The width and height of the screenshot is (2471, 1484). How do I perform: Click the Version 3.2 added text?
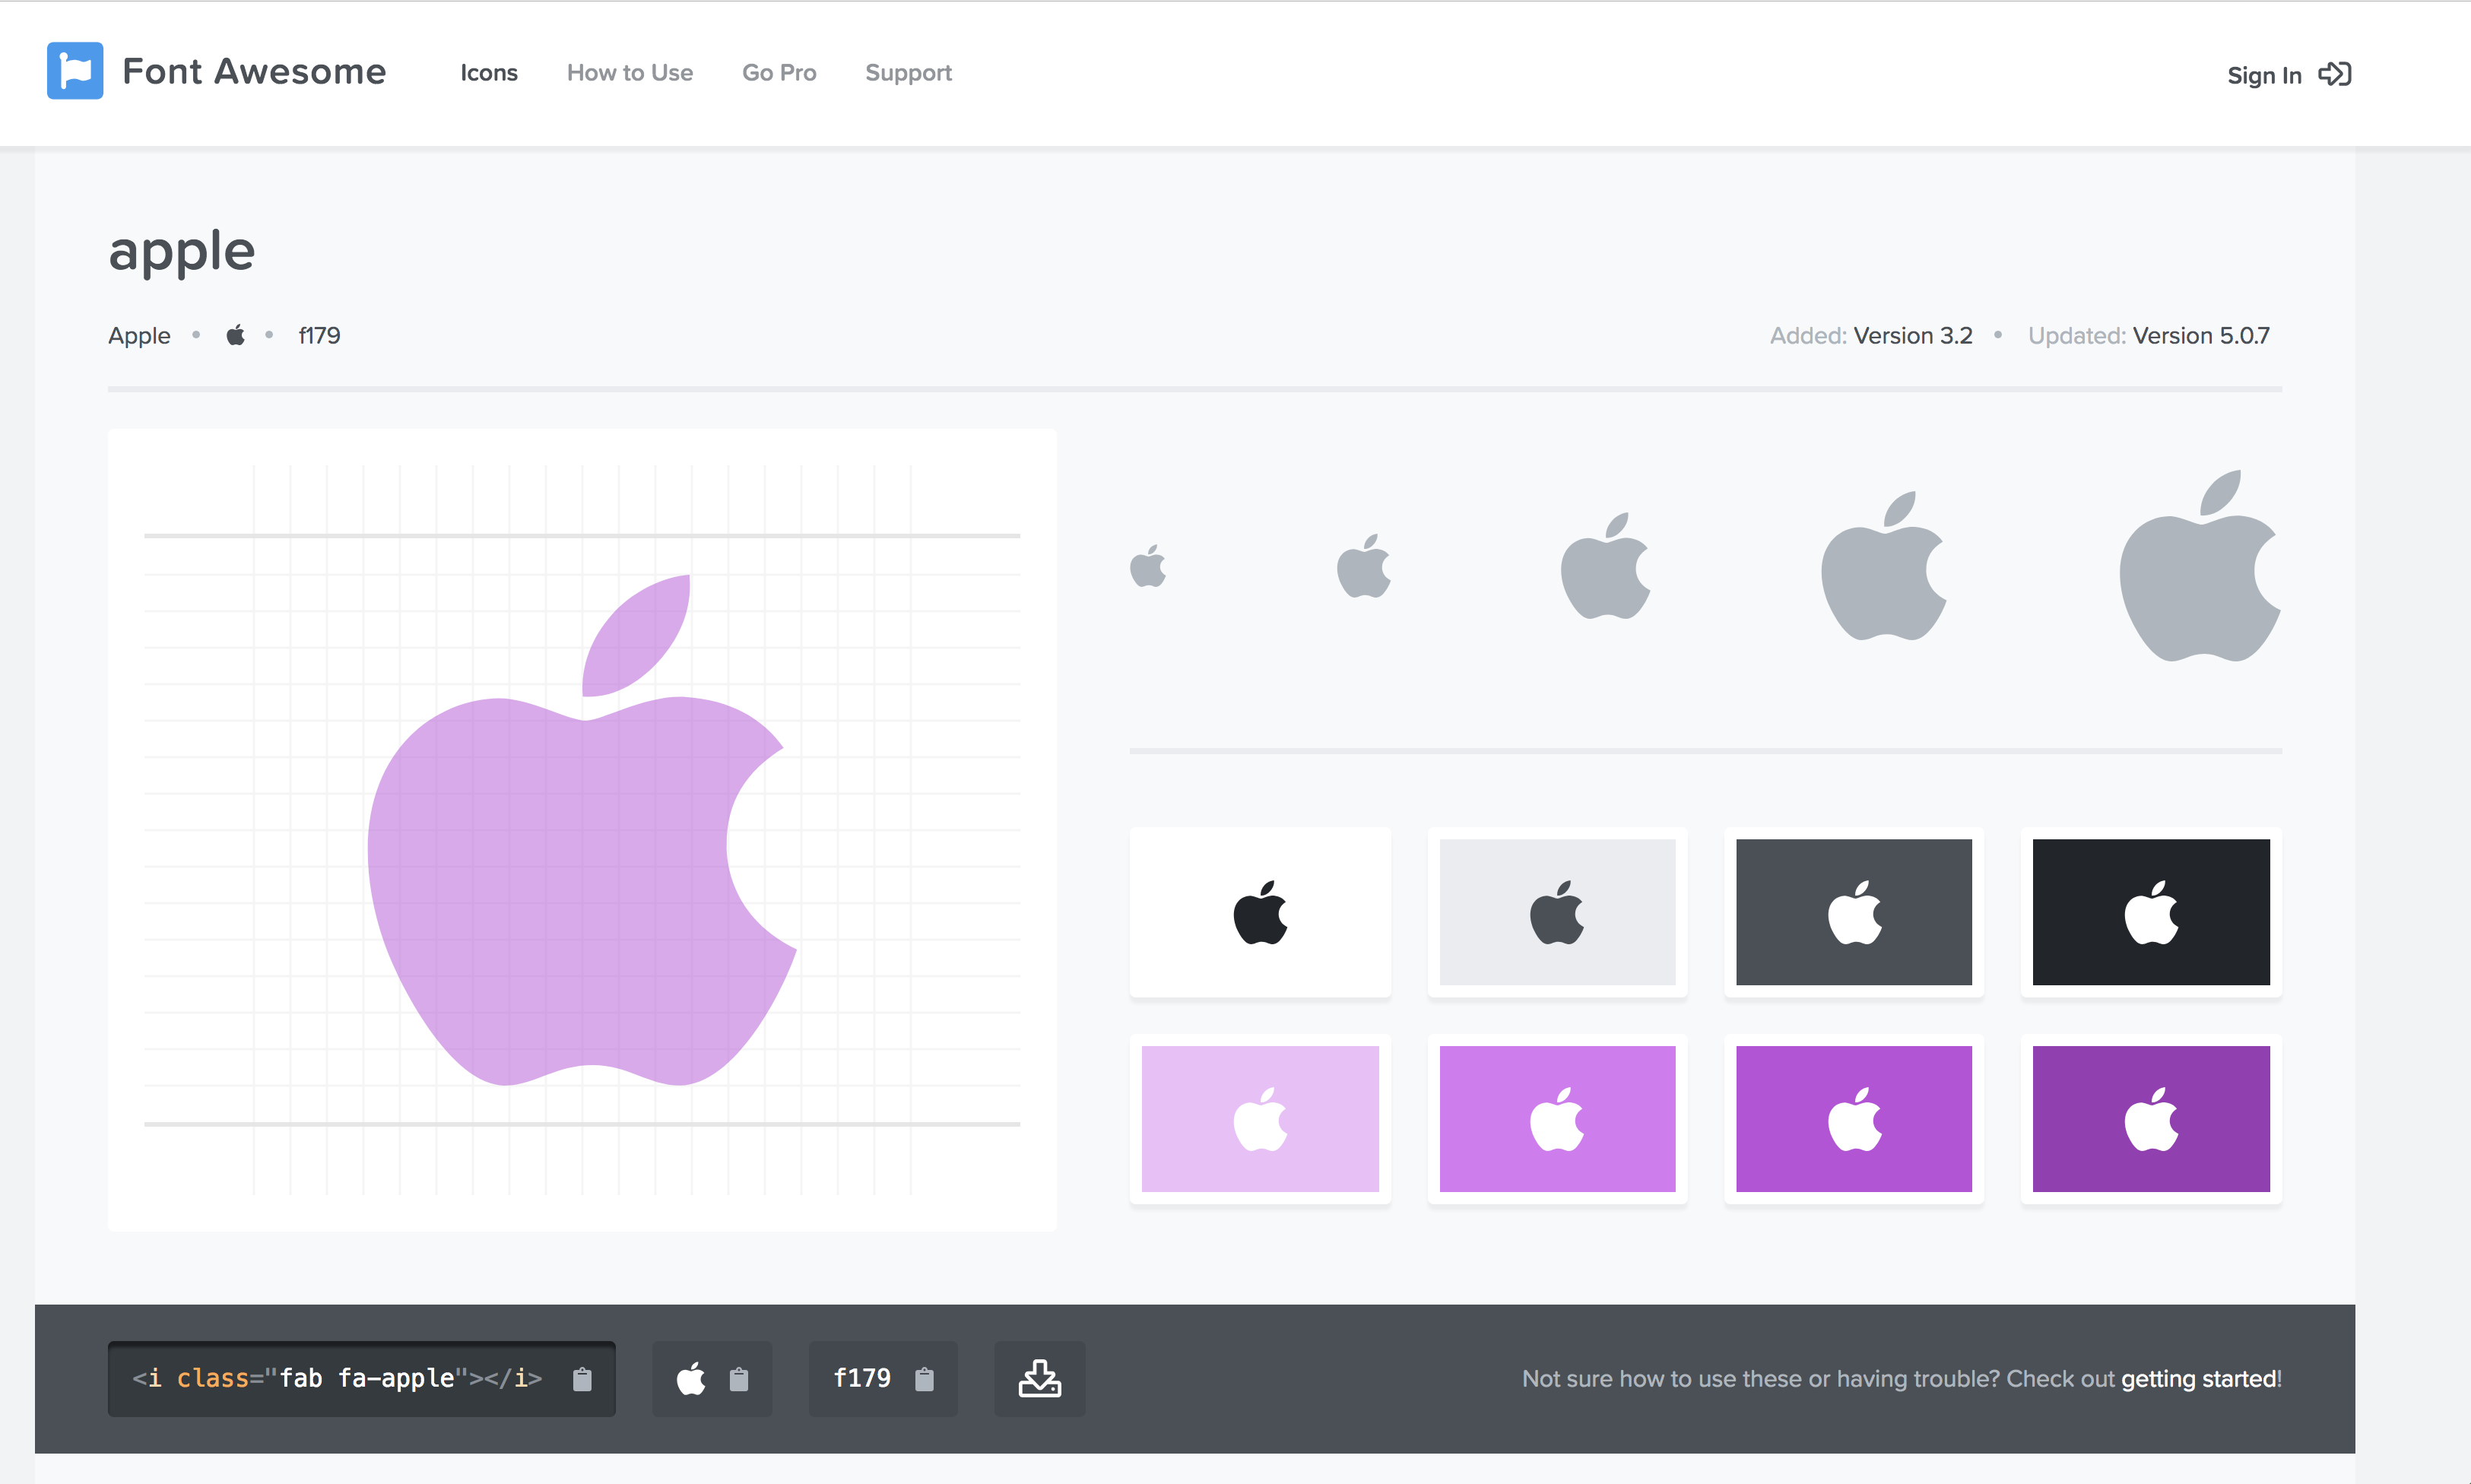[1913, 335]
